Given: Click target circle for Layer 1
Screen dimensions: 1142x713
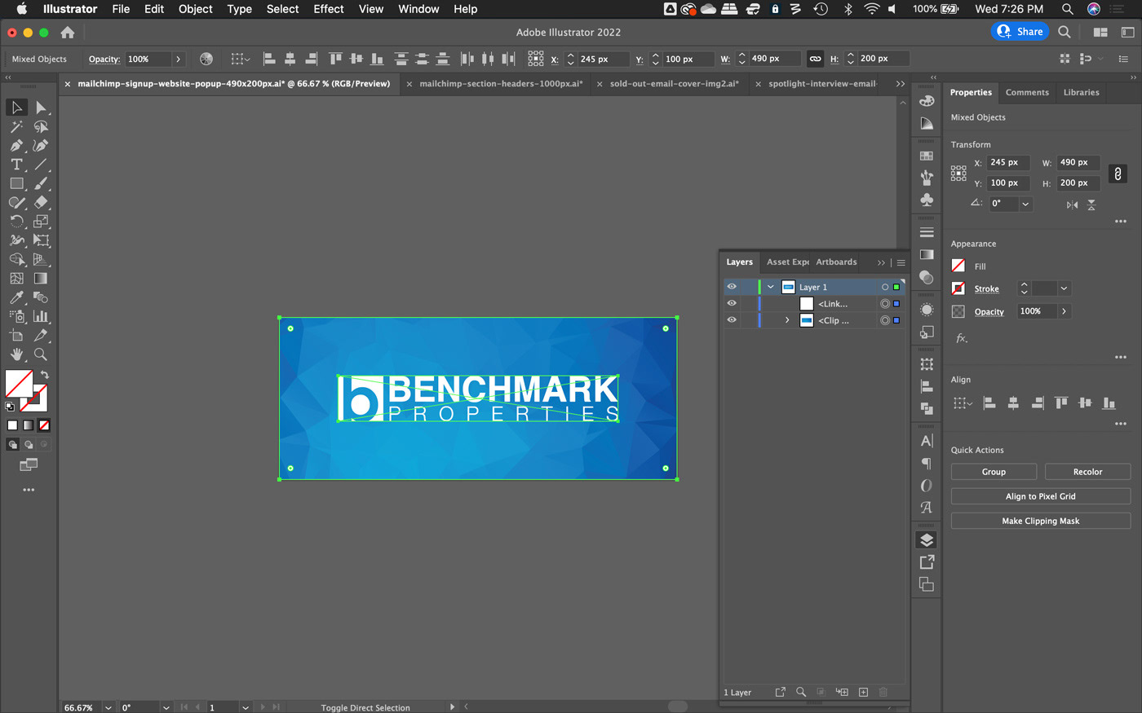Looking at the screenshot, I should coord(885,287).
